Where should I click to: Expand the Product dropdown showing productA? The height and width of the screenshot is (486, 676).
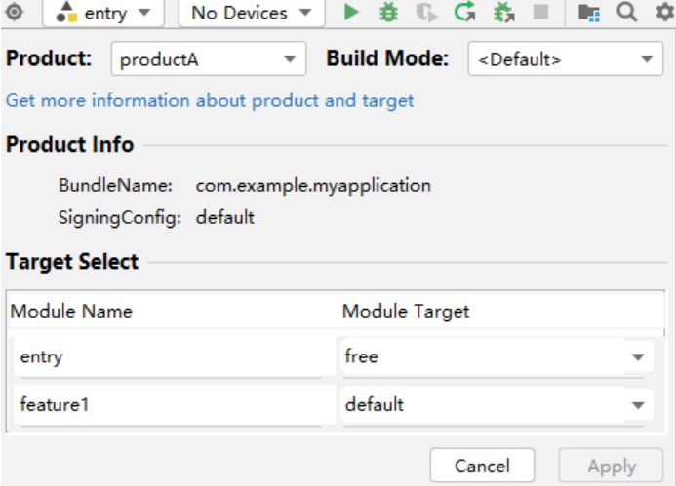209,59
